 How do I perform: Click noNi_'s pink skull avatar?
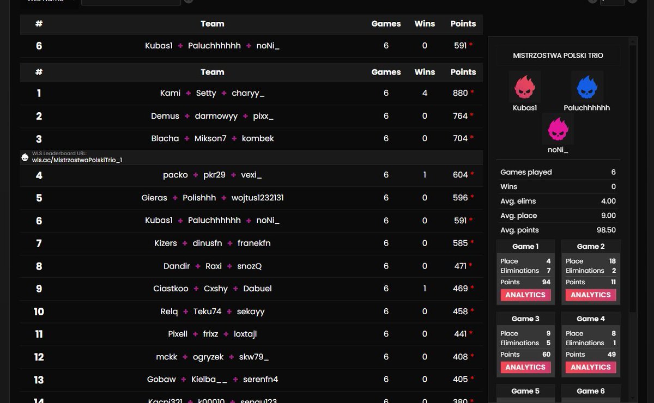click(x=558, y=129)
